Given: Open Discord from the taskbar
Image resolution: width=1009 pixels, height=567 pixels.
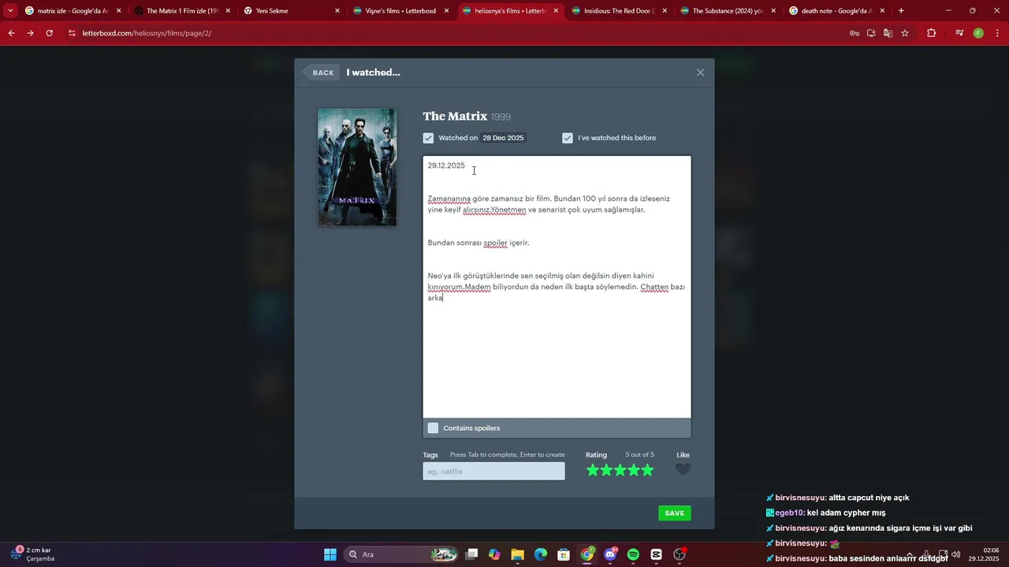Looking at the screenshot, I should 610,554.
